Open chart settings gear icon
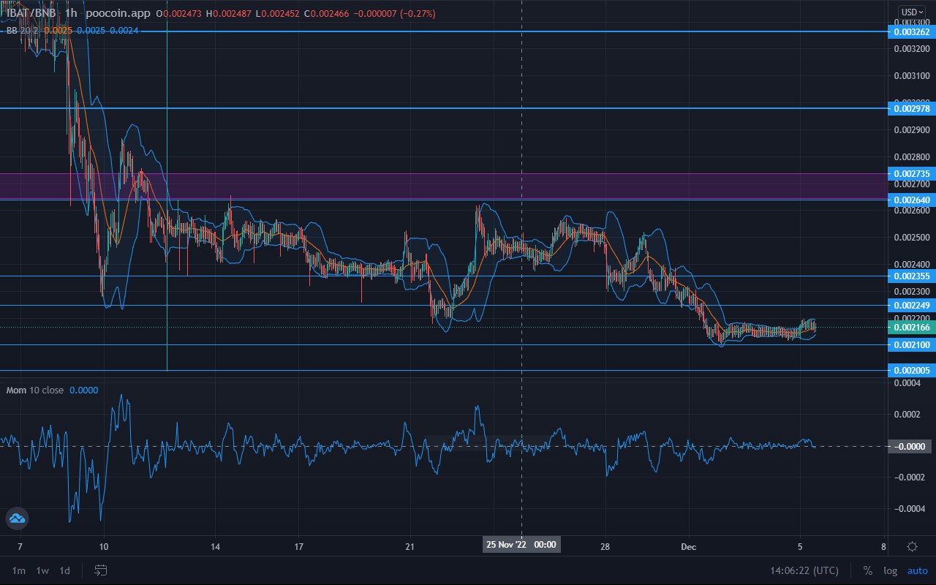936x585 pixels. tap(912, 546)
